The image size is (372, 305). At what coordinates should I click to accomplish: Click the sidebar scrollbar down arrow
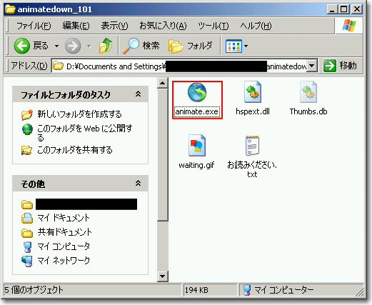tap(163, 276)
